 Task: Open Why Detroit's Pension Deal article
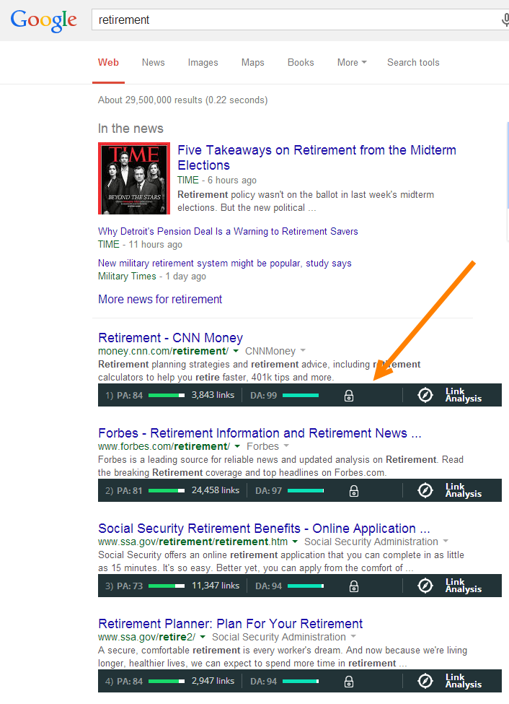pyautogui.click(x=228, y=231)
